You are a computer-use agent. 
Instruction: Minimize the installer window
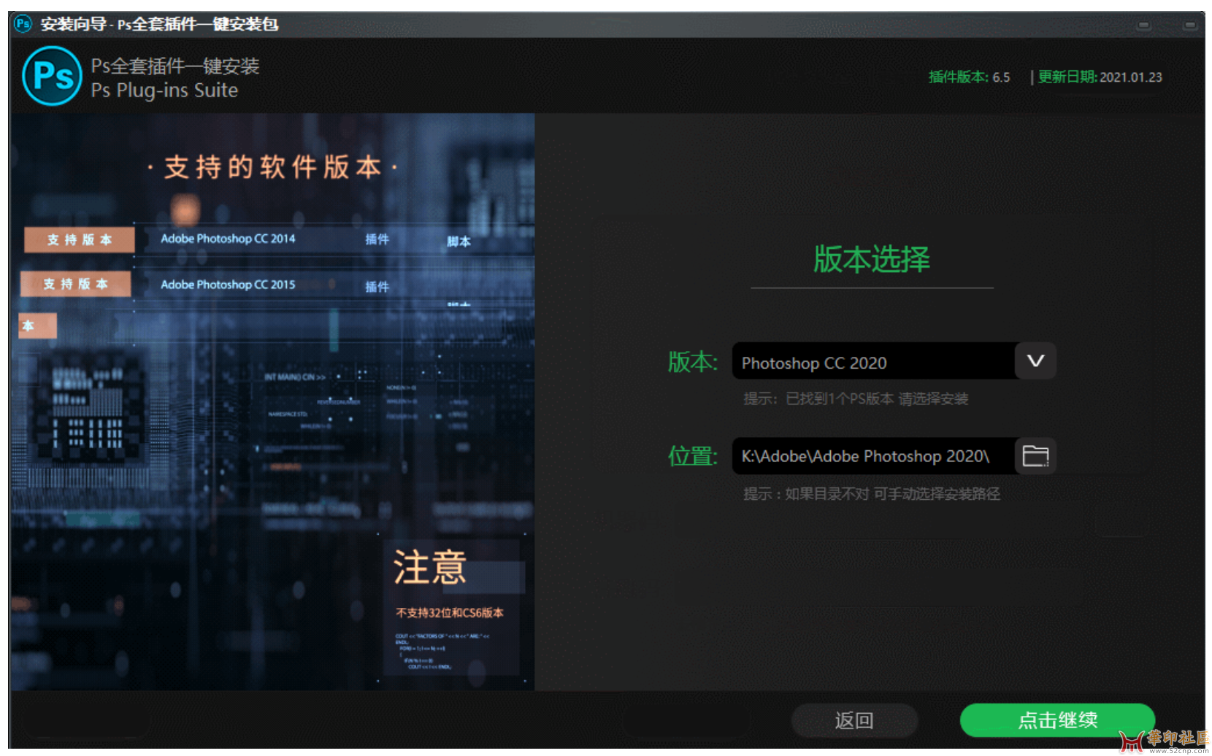click(1144, 26)
